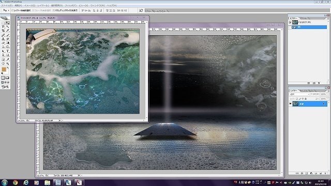This screenshot has width=331, height=186.
Task: Select the Eyedropper tool
Action: 8,59
